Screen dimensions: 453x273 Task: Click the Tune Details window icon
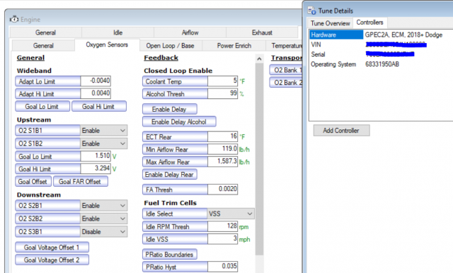click(311, 11)
